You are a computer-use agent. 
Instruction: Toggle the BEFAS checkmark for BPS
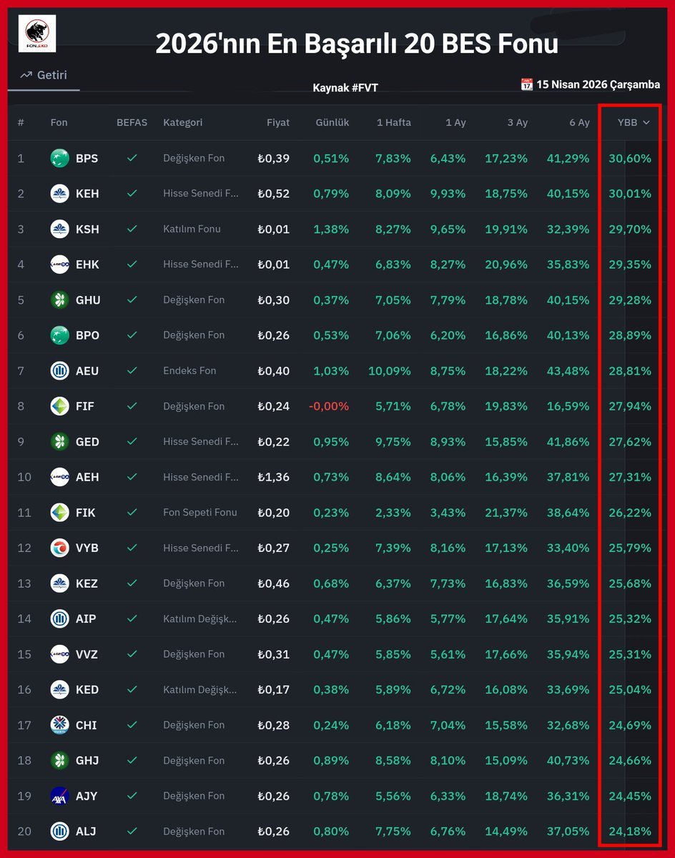pyautogui.click(x=132, y=158)
